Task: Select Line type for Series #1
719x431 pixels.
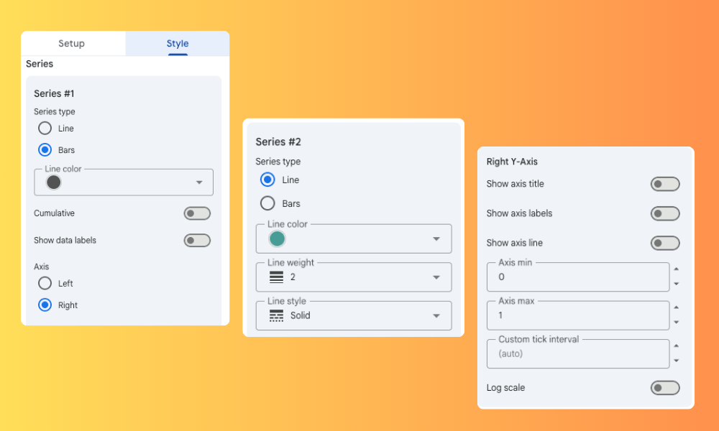Action: (45, 129)
